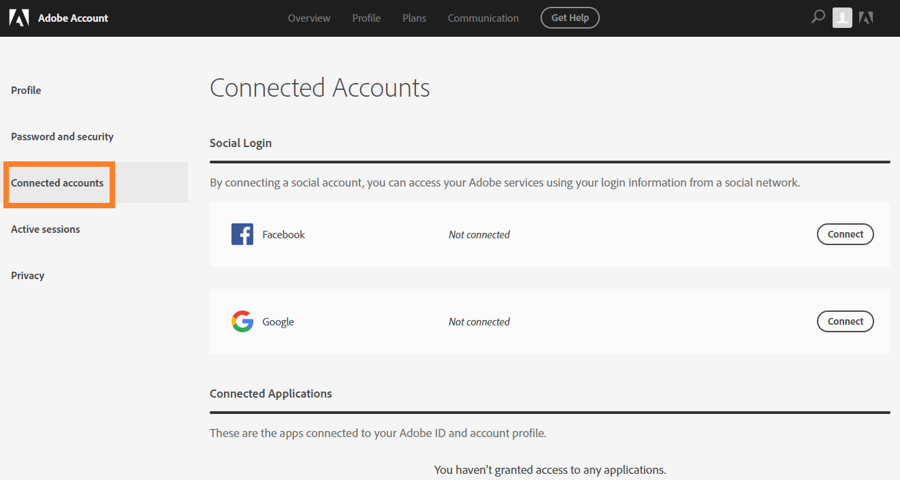The image size is (900, 480).
Task: Open Profile in the top navigation
Action: click(366, 18)
